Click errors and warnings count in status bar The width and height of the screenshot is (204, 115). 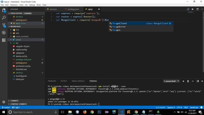(x=16, y=107)
